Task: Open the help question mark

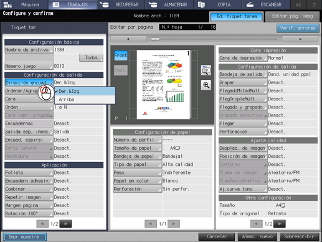Action: [314, 4]
